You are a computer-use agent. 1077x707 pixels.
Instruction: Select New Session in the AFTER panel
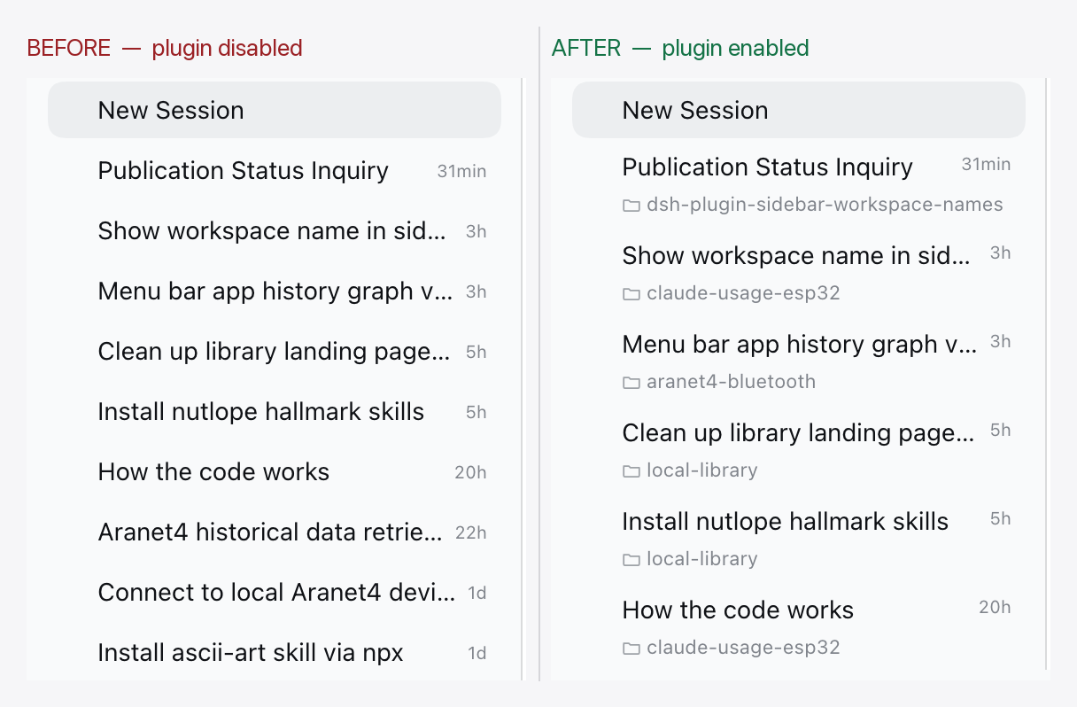[799, 110]
